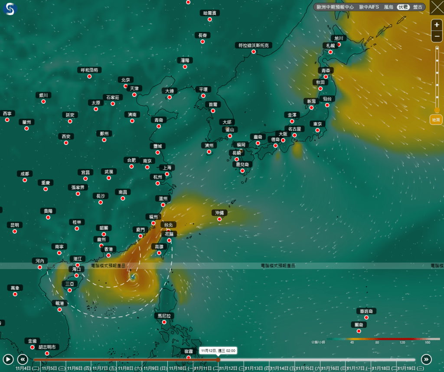Zoom out using the minus icon

click(x=437, y=36)
